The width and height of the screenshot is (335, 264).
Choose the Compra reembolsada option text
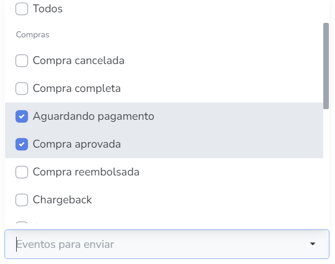coord(86,172)
